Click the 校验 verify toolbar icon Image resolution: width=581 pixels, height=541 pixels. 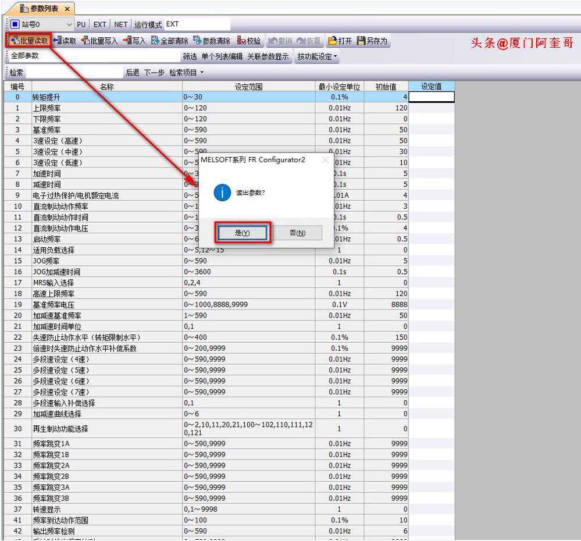pos(249,41)
